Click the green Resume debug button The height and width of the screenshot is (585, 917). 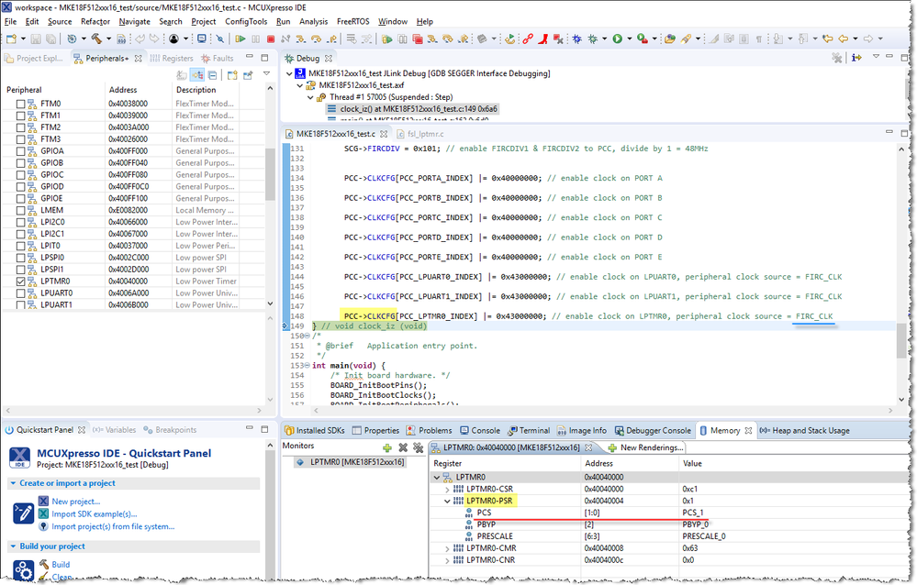(x=240, y=39)
